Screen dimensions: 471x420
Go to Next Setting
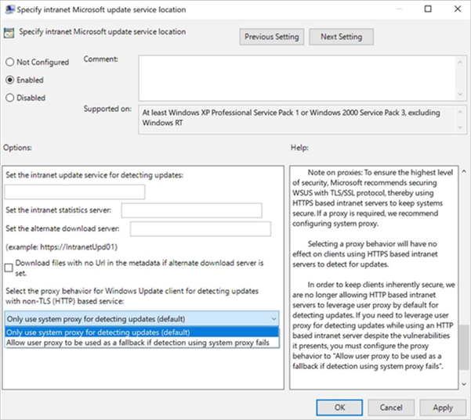[341, 37]
